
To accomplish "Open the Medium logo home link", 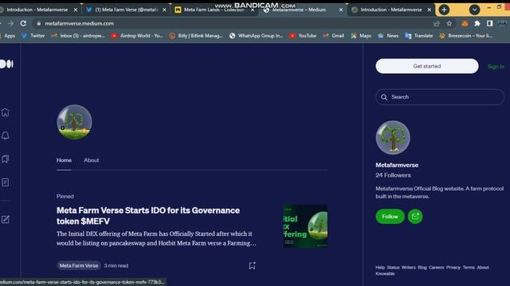I will [x=6, y=64].
